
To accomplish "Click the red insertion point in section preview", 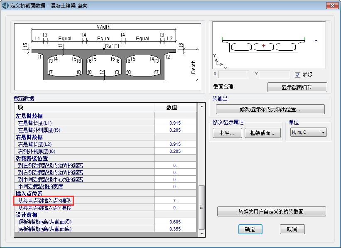I will [263, 46].
